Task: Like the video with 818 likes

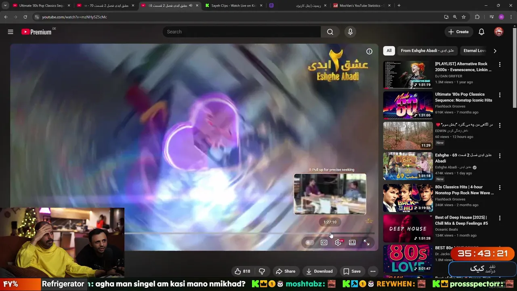Action: (x=242, y=271)
